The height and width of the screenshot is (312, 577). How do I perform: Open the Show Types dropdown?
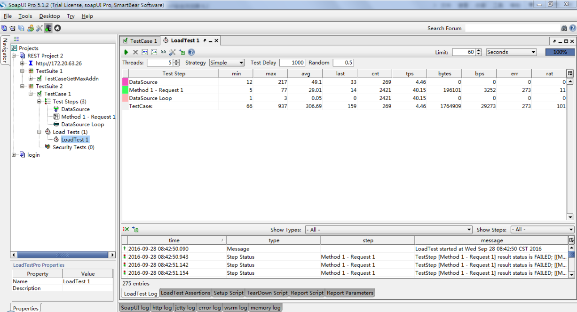point(388,230)
